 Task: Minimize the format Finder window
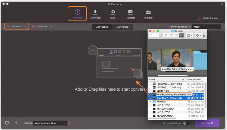coord(154,31)
